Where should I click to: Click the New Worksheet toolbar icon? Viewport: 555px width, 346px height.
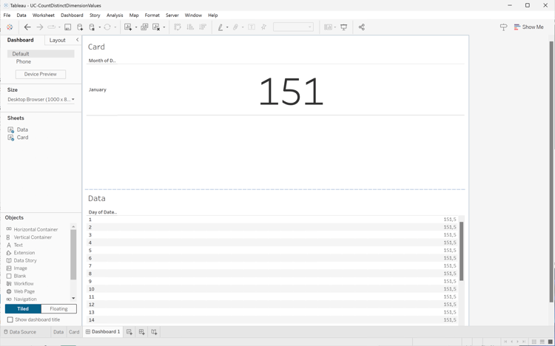(x=128, y=27)
